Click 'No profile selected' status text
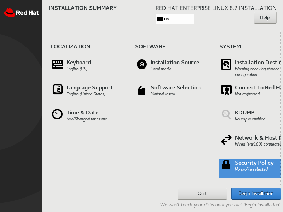 251,170
